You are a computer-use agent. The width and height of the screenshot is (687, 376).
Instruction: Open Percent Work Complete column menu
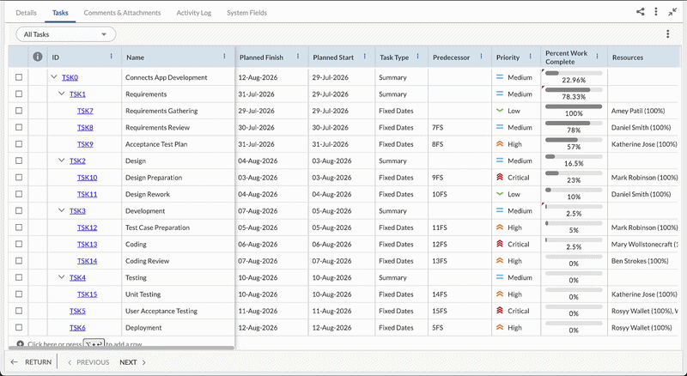(x=597, y=56)
